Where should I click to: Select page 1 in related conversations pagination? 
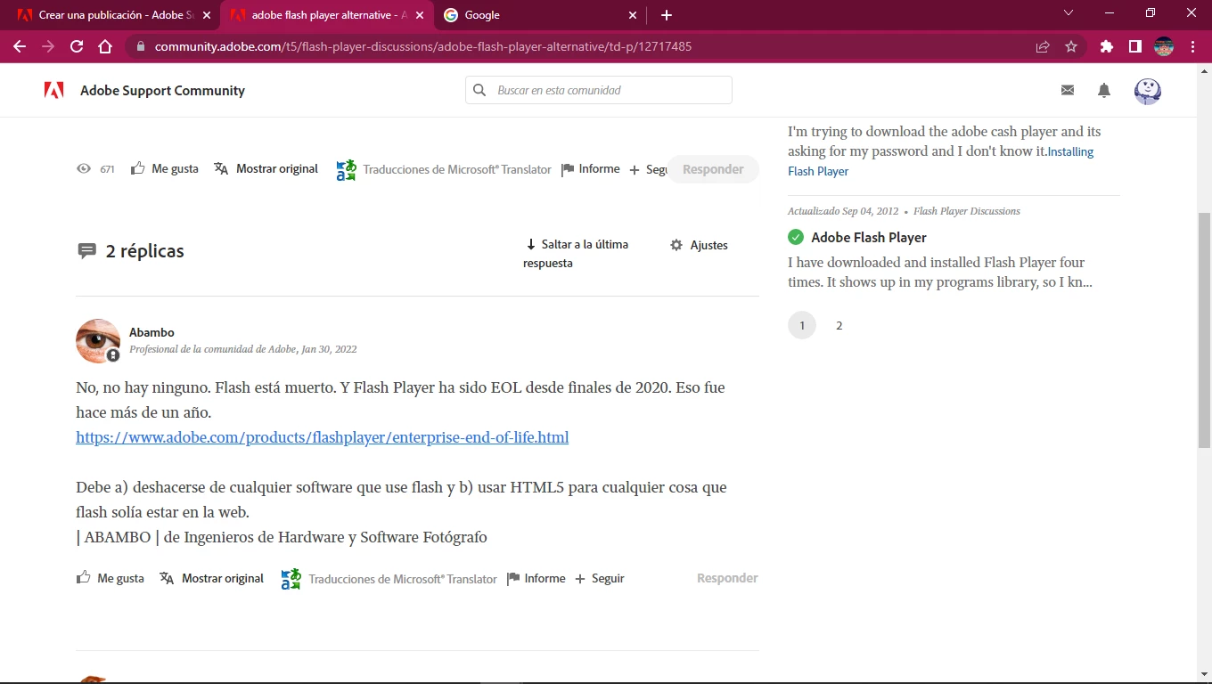coord(802,325)
